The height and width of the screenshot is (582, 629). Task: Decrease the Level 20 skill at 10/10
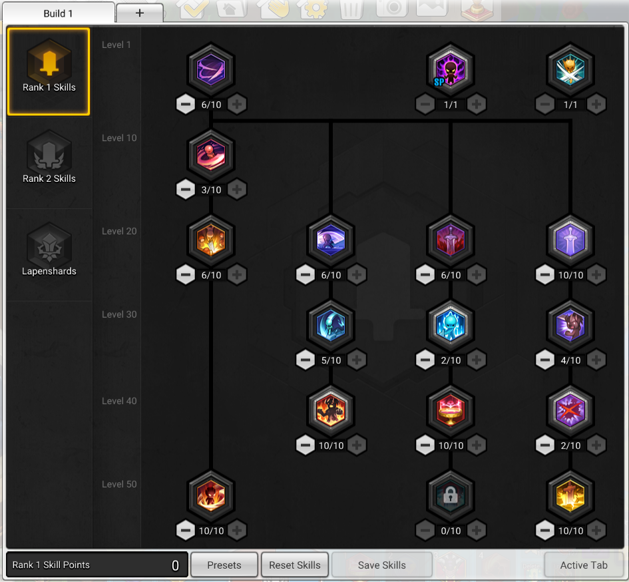(544, 275)
